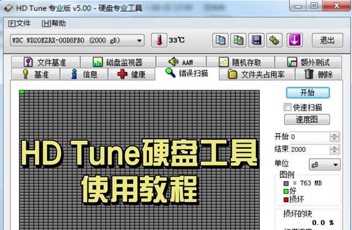Screen dimensions: 352x230
Task: Switch to the 额外测试 tab
Action: pyautogui.click(x=308, y=62)
